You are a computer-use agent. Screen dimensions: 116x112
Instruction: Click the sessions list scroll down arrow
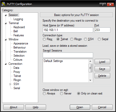tap(90, 80)
